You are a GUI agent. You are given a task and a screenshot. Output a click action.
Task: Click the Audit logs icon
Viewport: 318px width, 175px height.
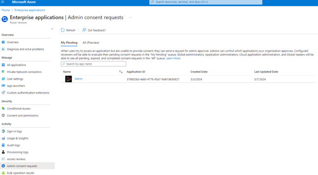point(3,145)
